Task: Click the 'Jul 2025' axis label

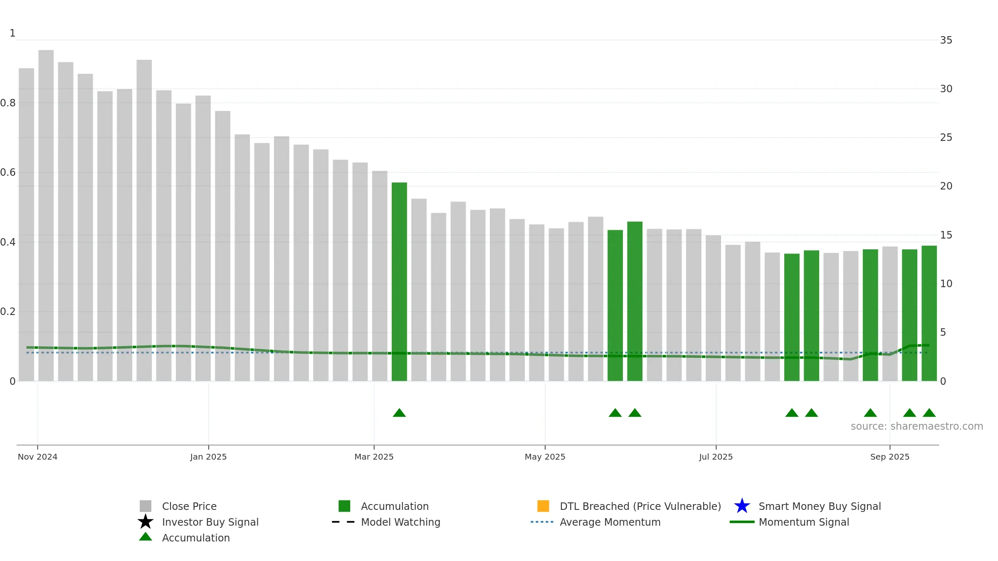Action: pyautogui.click(x=716, y=457)
